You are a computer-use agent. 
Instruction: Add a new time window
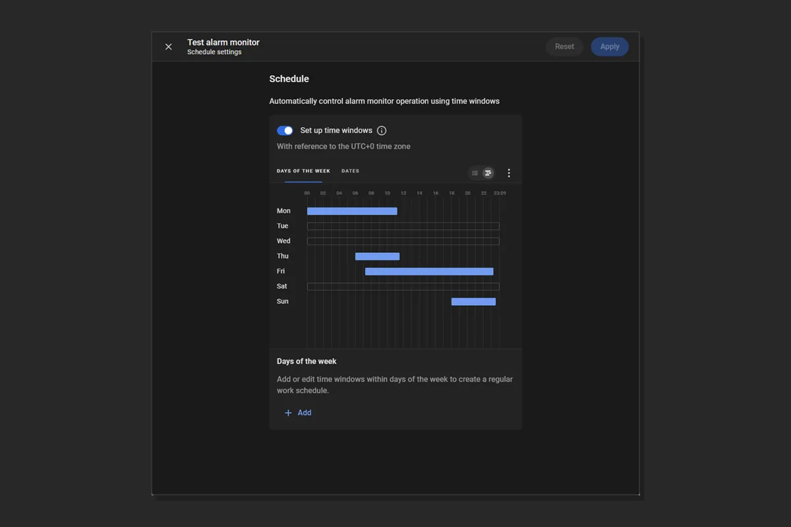tap(298, 413)
